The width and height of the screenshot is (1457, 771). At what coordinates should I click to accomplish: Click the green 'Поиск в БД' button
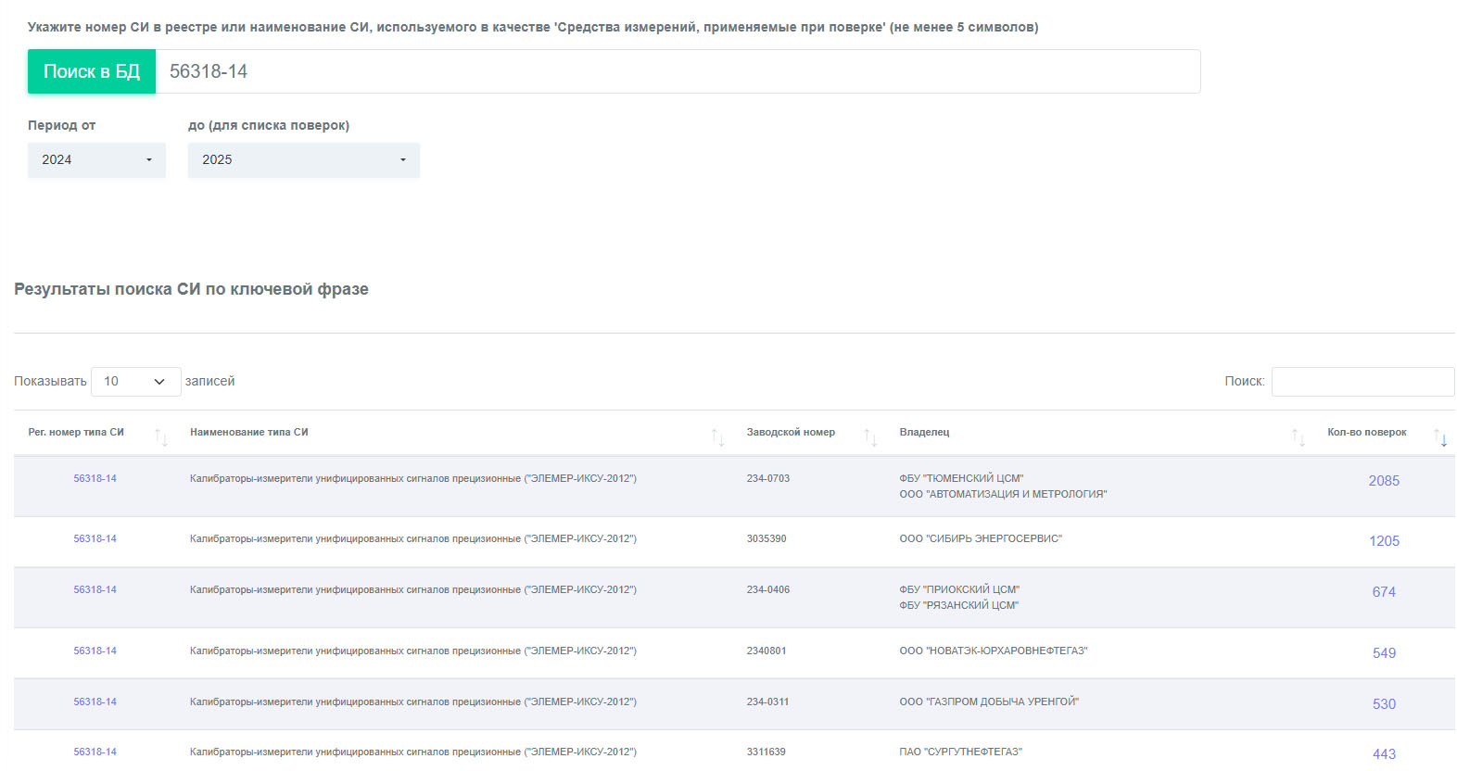point(92,71)
